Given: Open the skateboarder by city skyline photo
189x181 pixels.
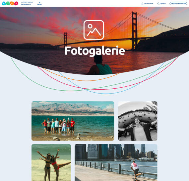Looking at the screenshot, I should pyautogui.click(x=116, y=162).
